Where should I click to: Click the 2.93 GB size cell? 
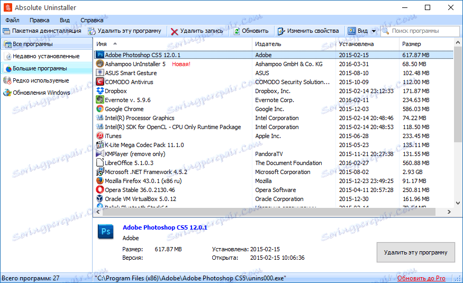[x=412, y=172]
